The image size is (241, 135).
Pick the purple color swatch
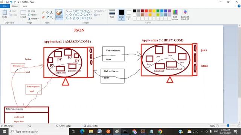169,11
